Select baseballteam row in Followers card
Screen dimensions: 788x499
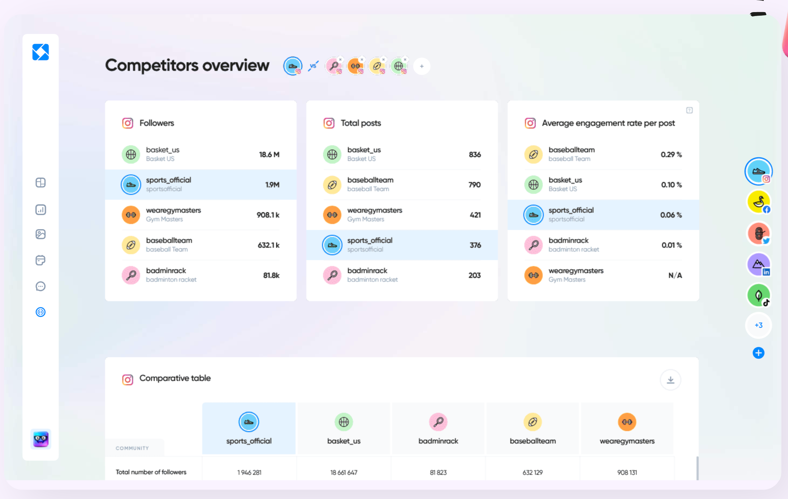pyautogui.click(x=201, y=245)
